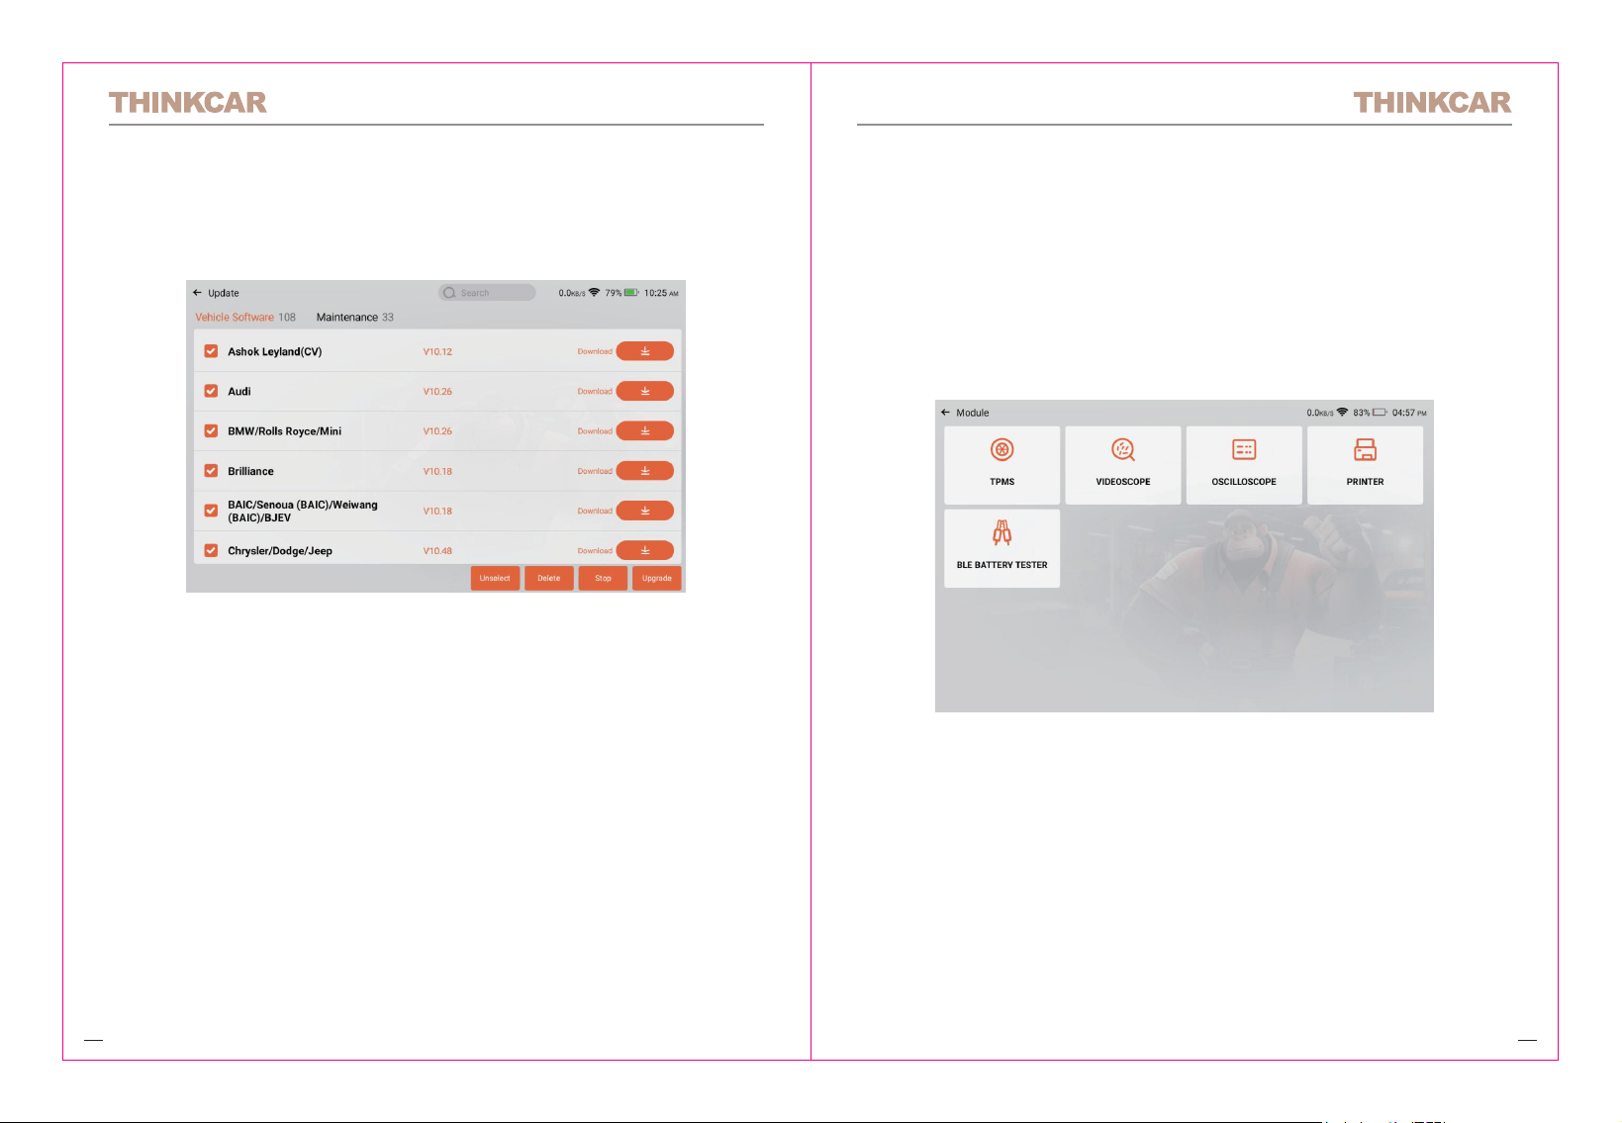Launch the Oscilloscope module
This screenshot has width=1622, height=1123.
[1244, 465]
